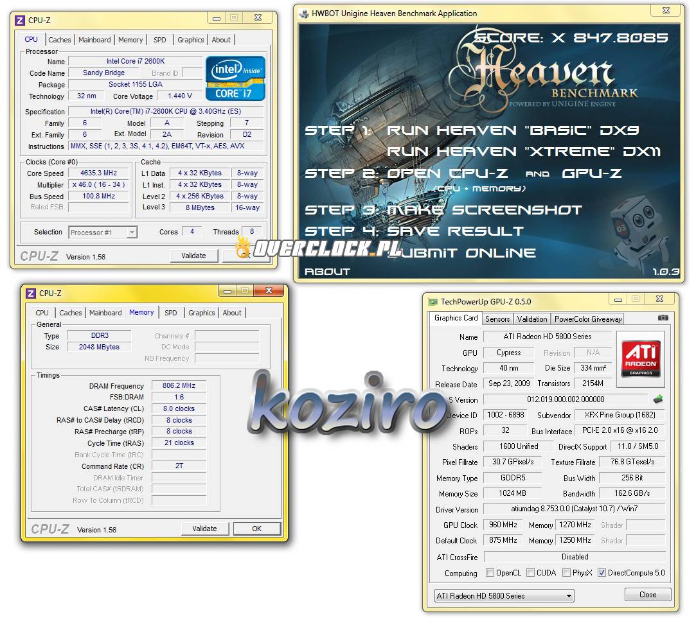Toggle the OpenCL checkbox in GPU-Z
This screenshot has height=623, width=696.
click(x=490, y=572)
